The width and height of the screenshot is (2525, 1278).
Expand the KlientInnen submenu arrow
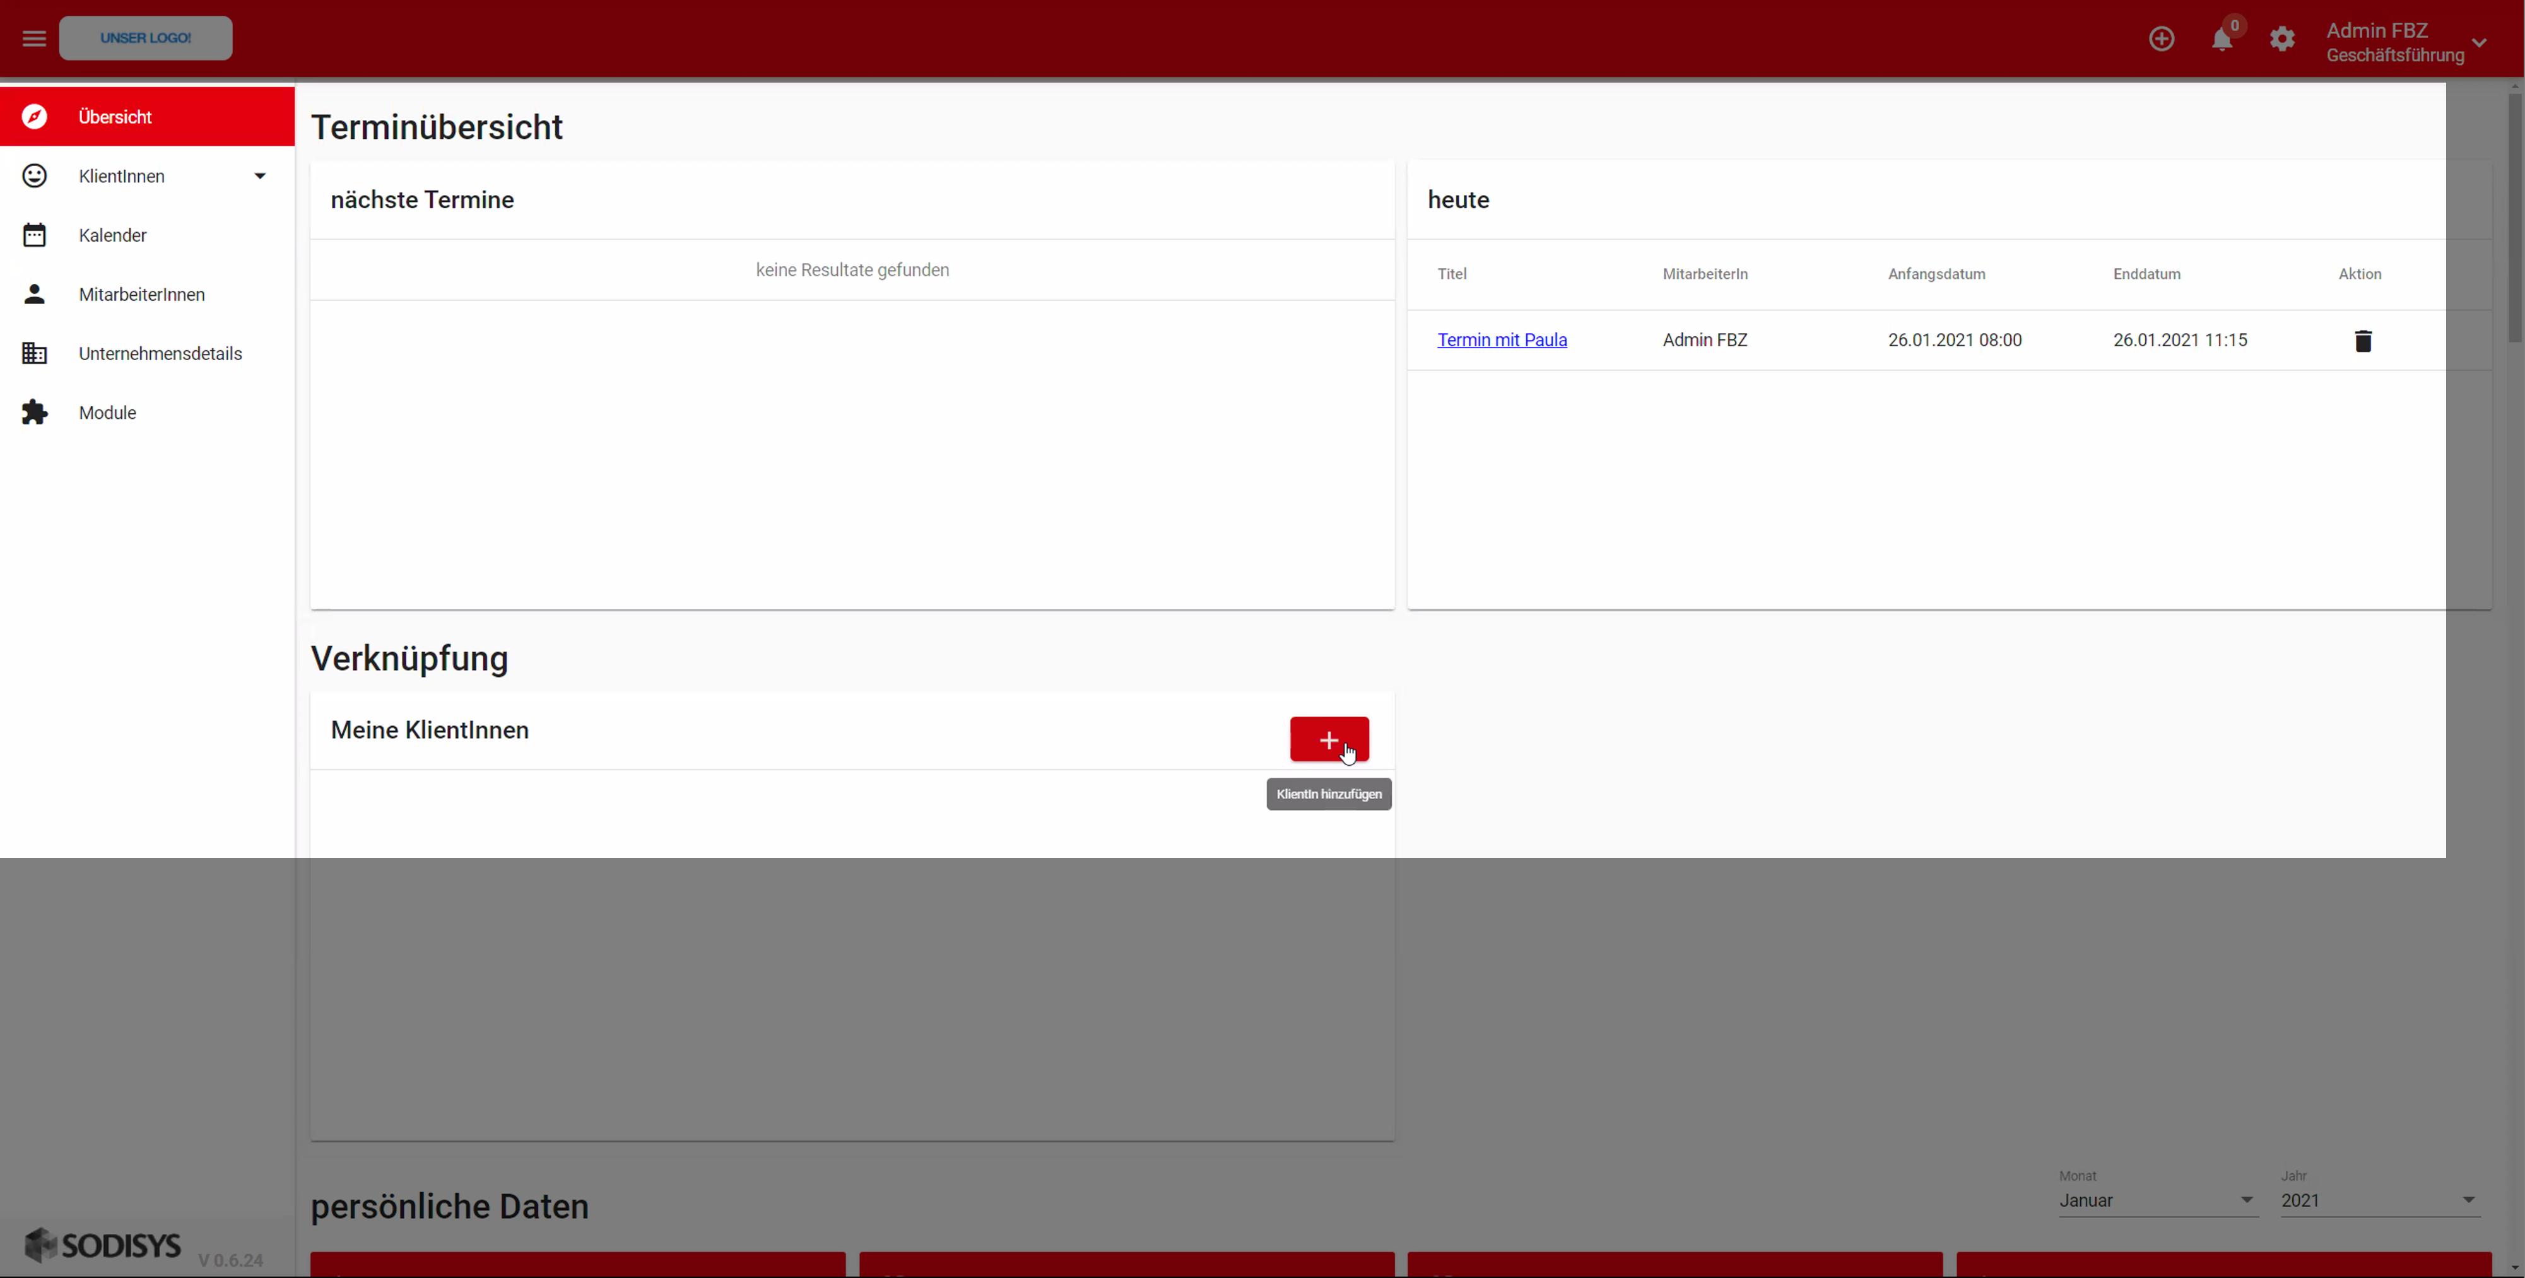tap(260, 177)
